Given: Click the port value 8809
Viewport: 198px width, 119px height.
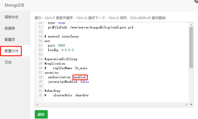Looking at the screenshot, I should (62, 46).
